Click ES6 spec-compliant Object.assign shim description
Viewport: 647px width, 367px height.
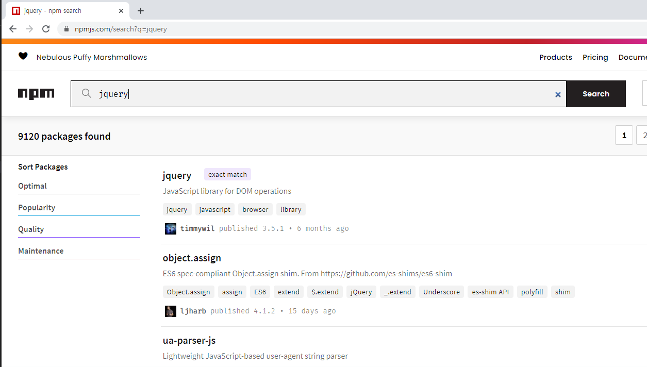point(307,274)
